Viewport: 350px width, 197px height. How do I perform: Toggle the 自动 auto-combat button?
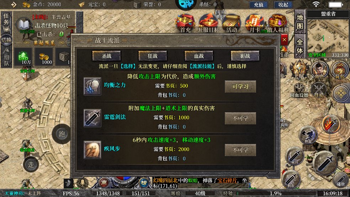(x=319, y=90)
